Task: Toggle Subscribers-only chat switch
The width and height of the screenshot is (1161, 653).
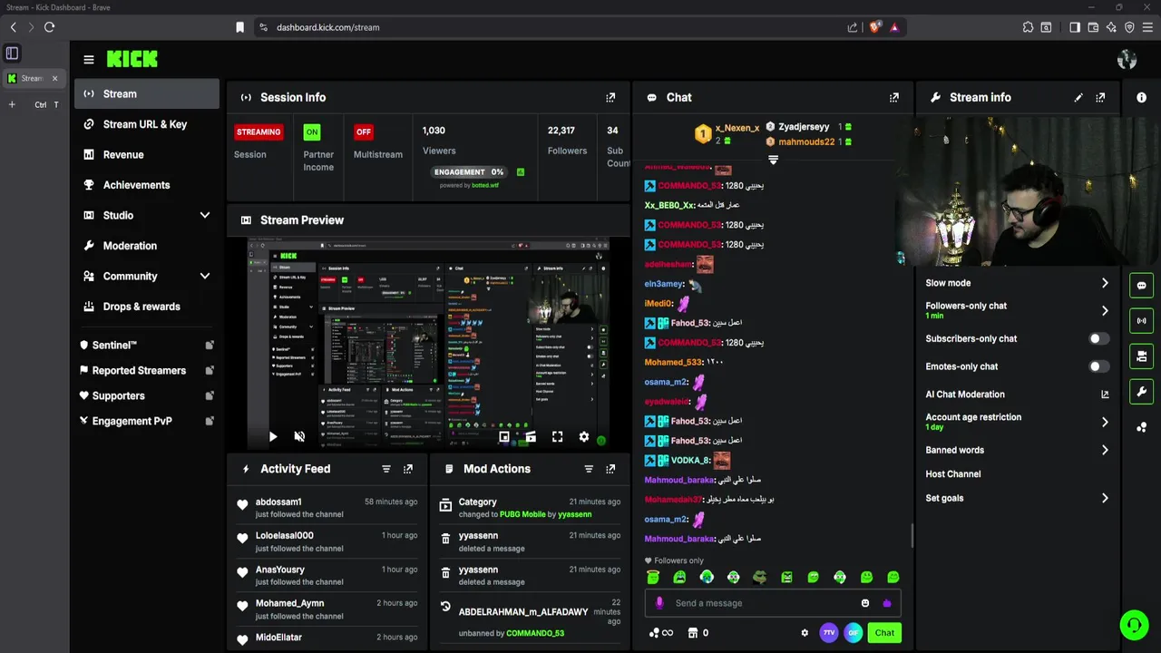Action: [x=1098, y=338]
